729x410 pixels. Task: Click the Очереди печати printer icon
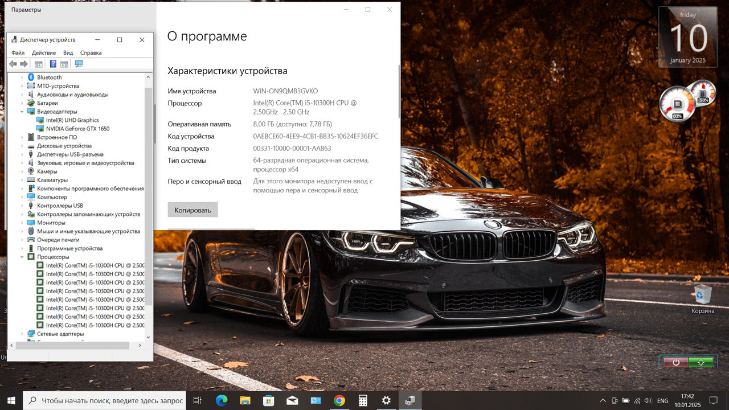coord(31,240)
